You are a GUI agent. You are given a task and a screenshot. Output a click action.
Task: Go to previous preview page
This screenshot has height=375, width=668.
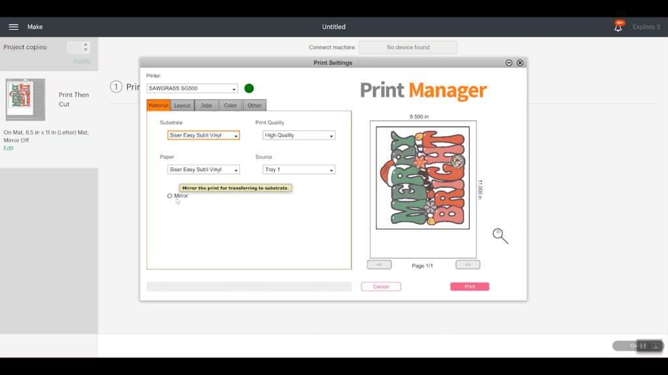(379, 265)
